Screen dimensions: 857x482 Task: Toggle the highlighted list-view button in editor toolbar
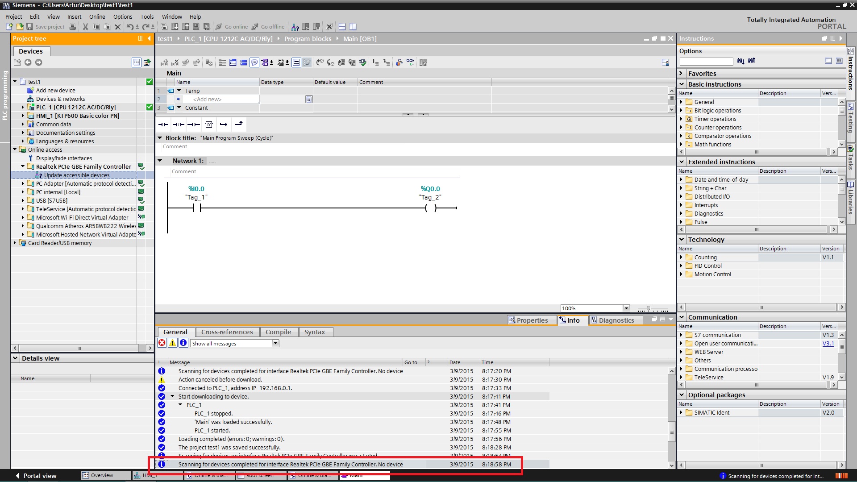coord(296,62)
